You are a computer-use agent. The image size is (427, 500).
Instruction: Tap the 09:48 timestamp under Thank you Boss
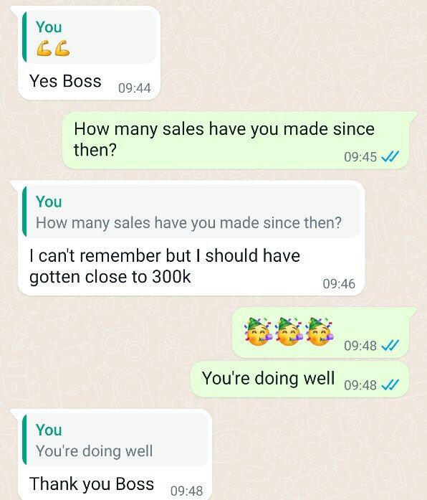point(186,491)
